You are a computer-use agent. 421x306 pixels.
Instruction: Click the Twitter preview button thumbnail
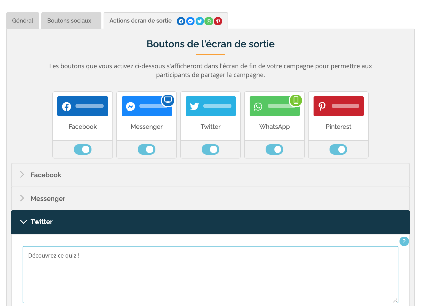point(211,106)
